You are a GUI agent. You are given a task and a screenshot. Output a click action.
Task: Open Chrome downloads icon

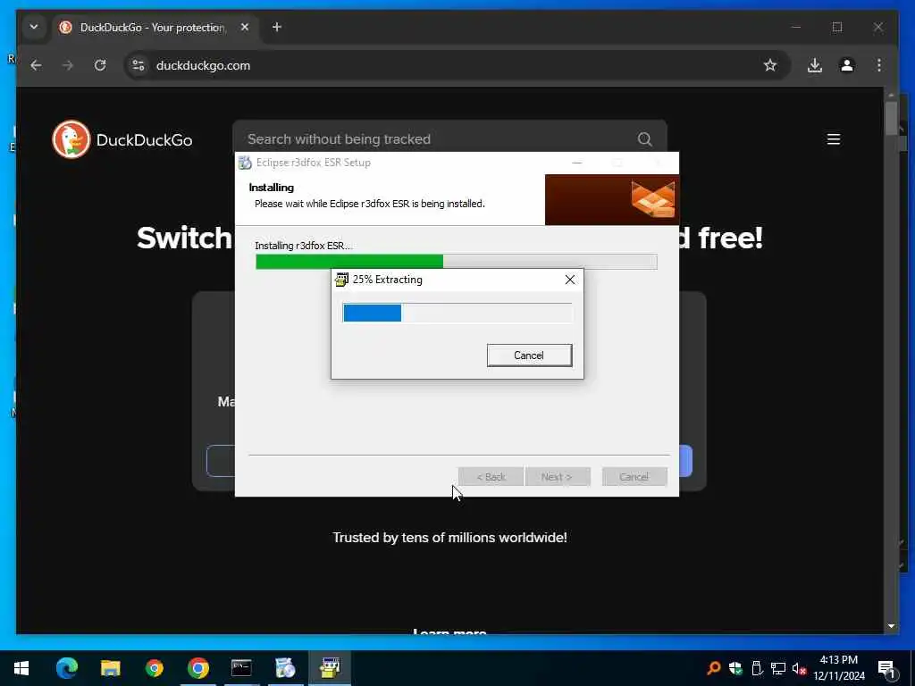(815, 65)
